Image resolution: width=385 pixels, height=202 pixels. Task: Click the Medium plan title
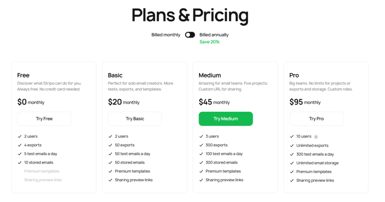pos(210,75)
